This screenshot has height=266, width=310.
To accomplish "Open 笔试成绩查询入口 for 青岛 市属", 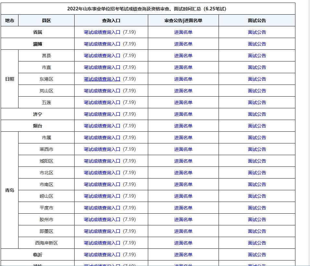I will coord(102,137).
